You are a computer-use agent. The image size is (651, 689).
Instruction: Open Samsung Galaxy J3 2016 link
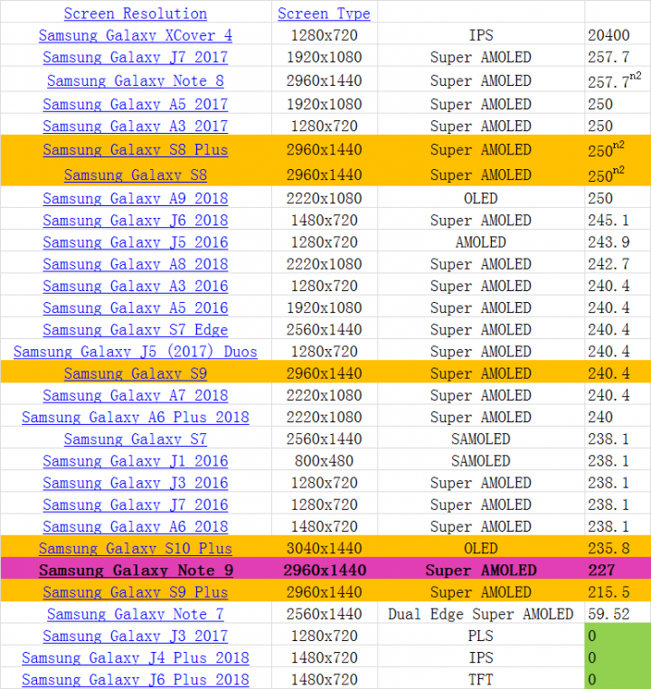[136, 483]
